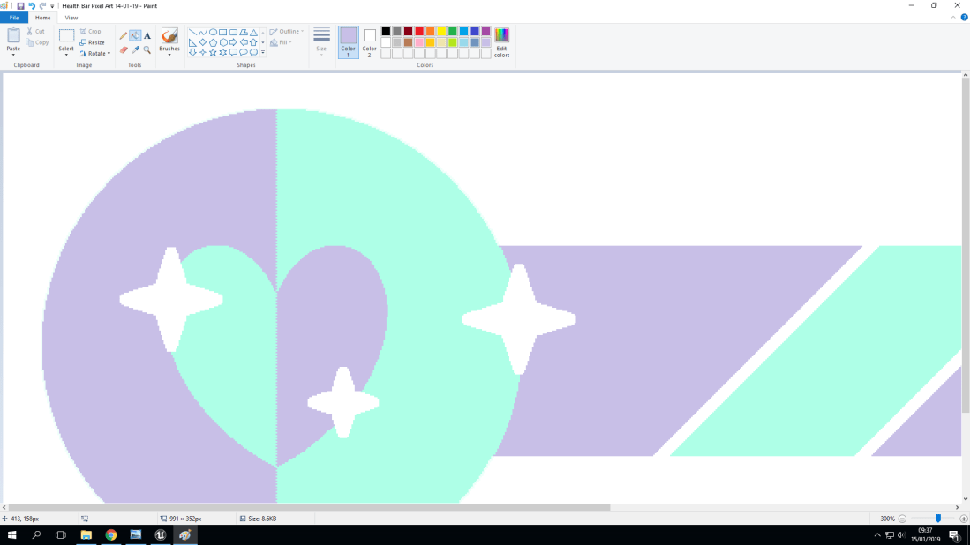The height and width of the screenshot is (545, 970).
Task: Choose the oval shape
Action: point(214,32)
